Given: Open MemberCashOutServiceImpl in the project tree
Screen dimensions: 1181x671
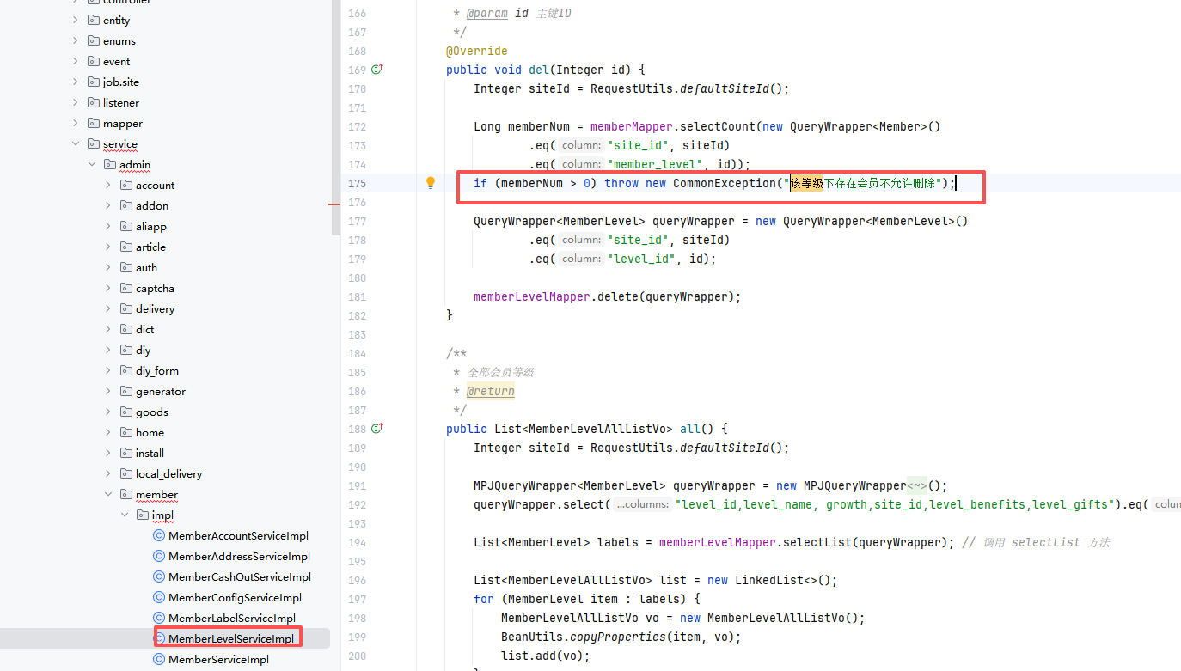Looking at the screenshot, I should (x=239, y=576).
